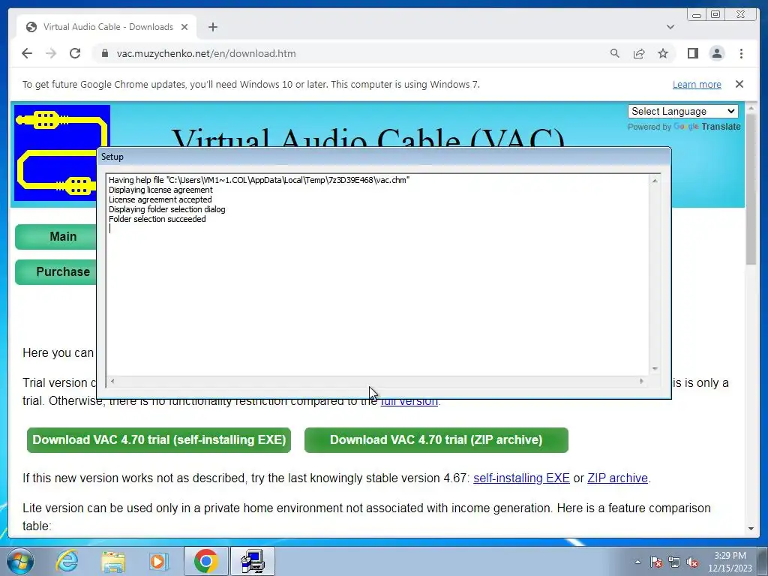Bookmark this page with the star icon

(663, 53)
